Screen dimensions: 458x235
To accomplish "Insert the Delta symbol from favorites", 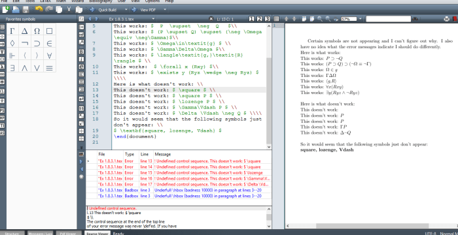I will (x=25, y=31).
